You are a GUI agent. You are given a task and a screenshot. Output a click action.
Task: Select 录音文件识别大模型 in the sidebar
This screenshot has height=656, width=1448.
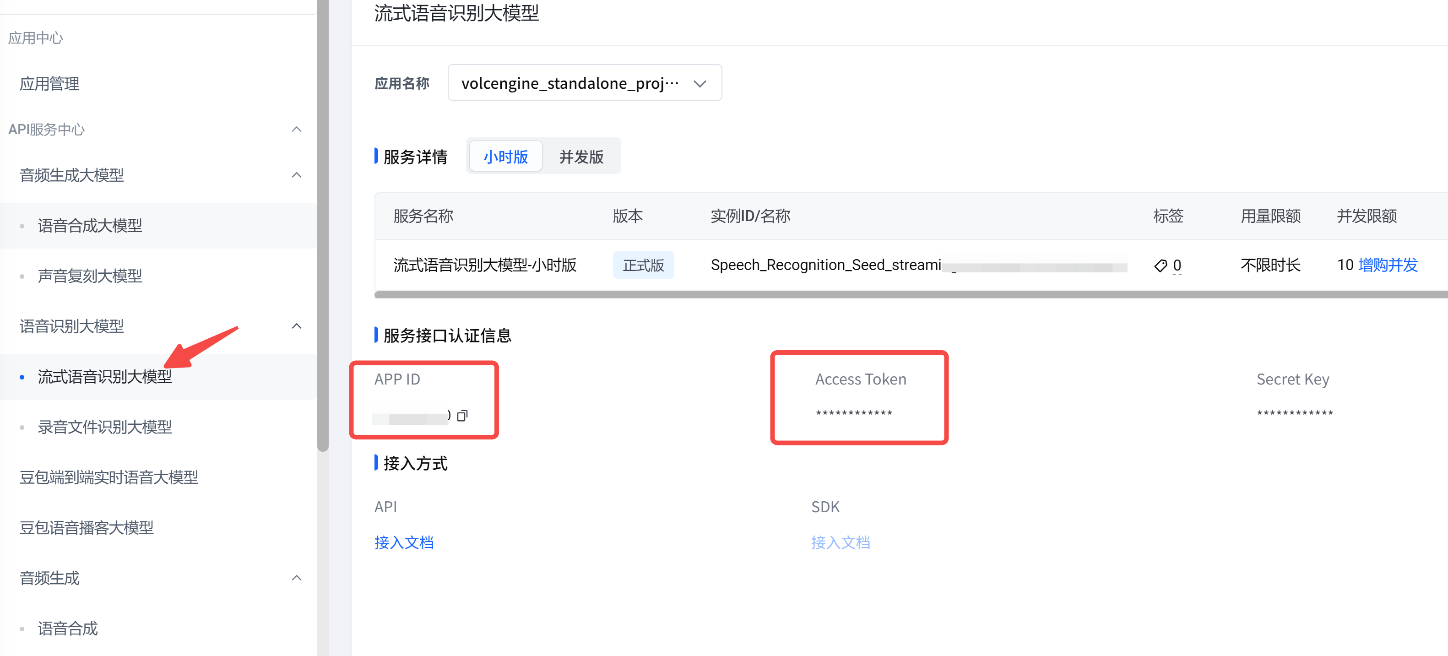click(104, 427)
